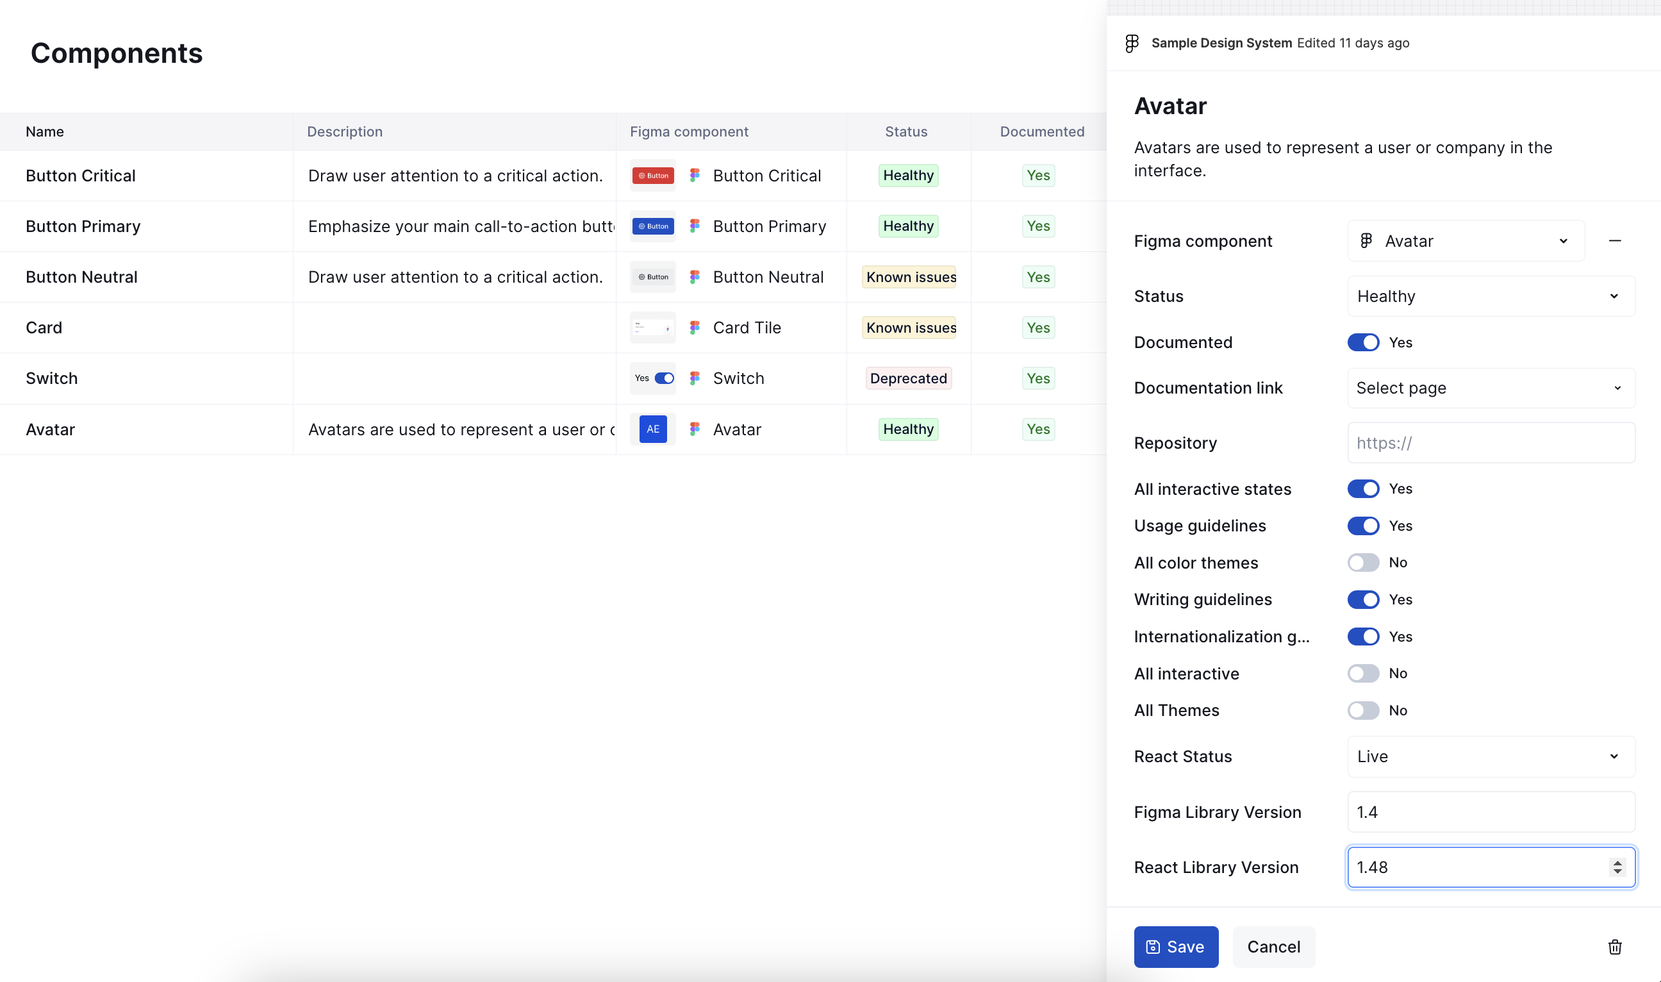Click the Figma Library Version field
The image size is (1661, 982).
tap(1491, 812)
